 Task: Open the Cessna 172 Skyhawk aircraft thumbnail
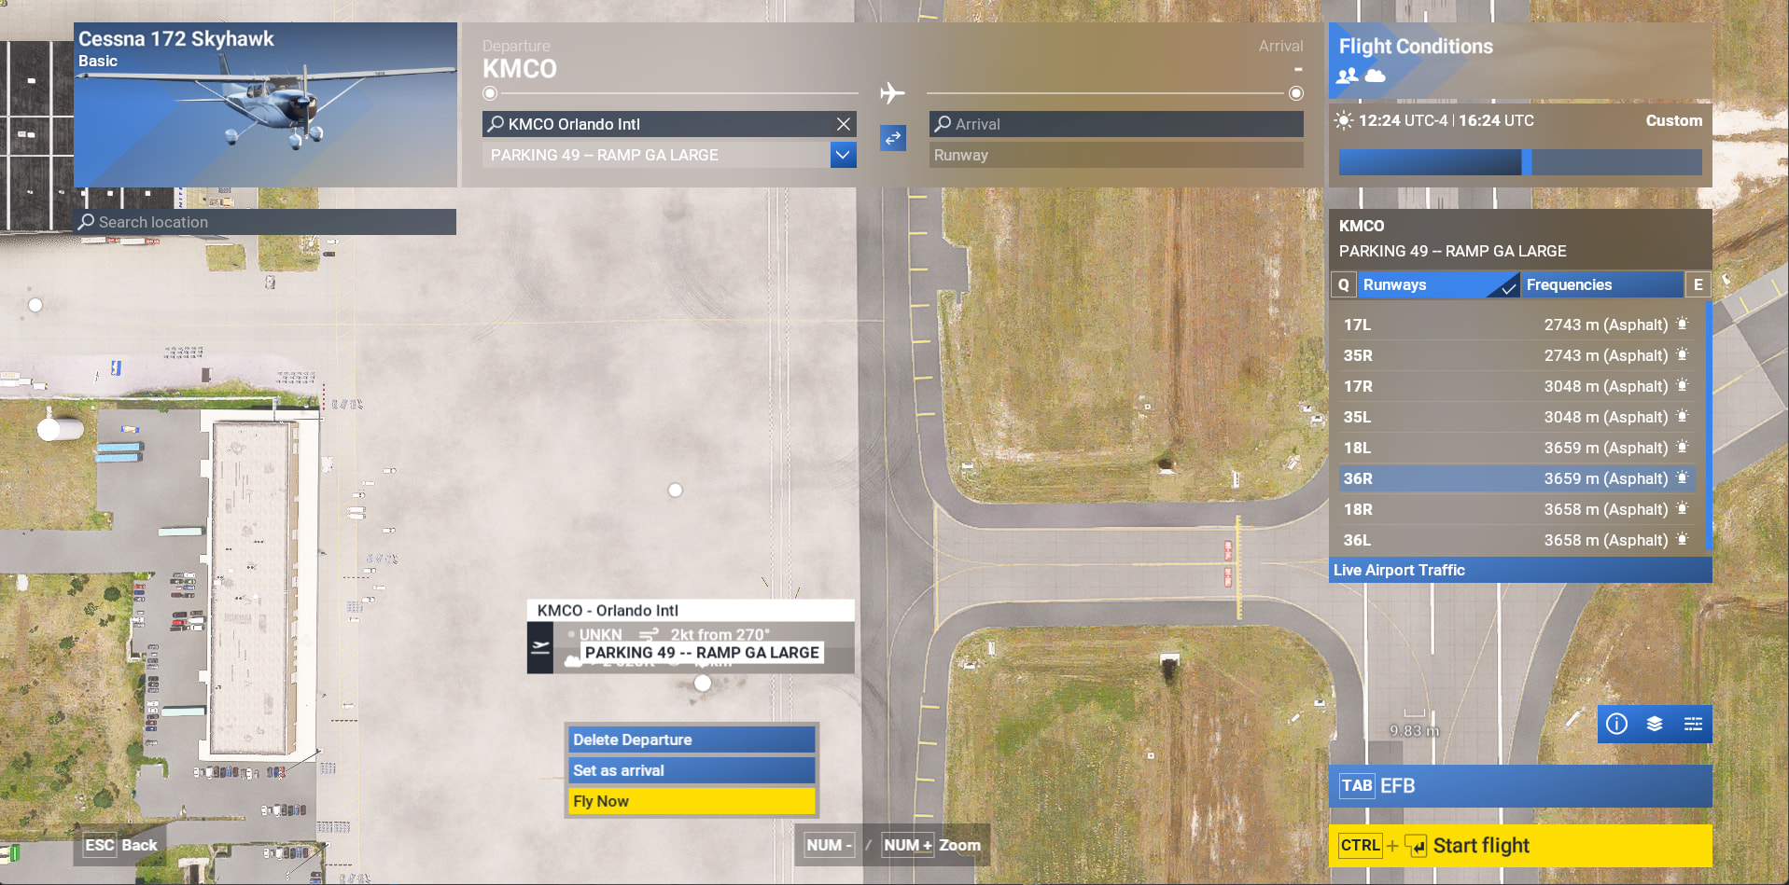tap(265, 104)
